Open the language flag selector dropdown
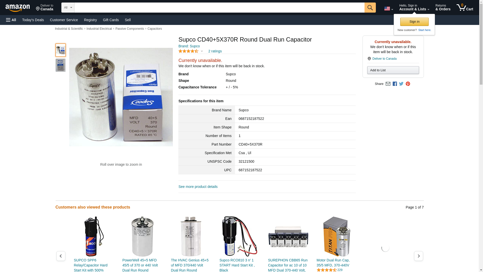The image size is (483, 272). (x=388, y=9)
